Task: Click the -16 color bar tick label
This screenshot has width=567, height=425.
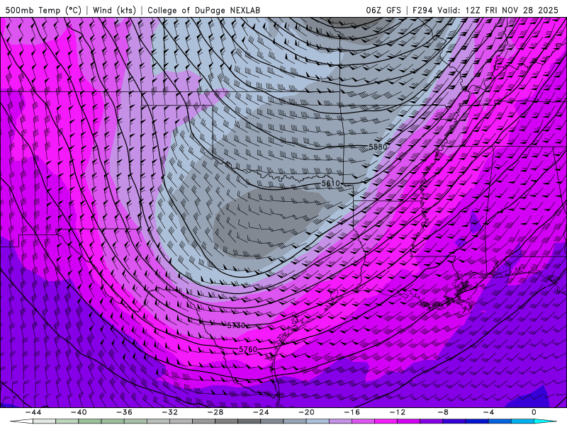Action: point(352,412)
